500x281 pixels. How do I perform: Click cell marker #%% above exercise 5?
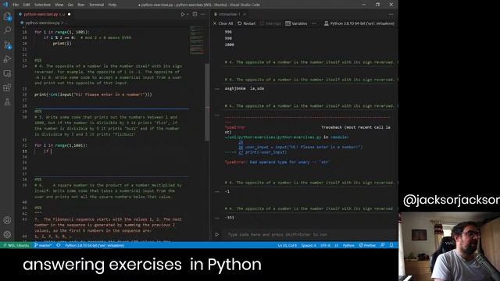(x=38, y=112)
